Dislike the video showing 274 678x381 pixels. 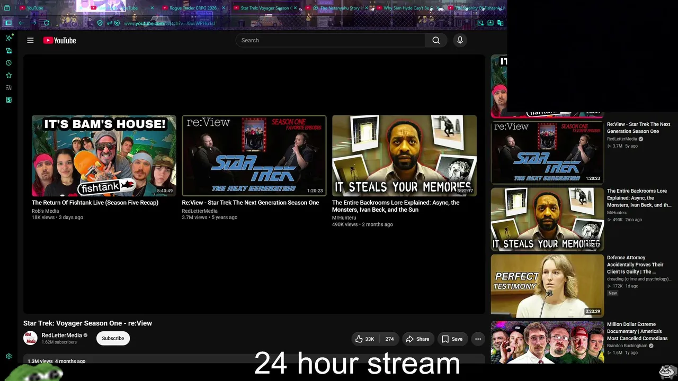pyautogui.click(x=389, y=339)
